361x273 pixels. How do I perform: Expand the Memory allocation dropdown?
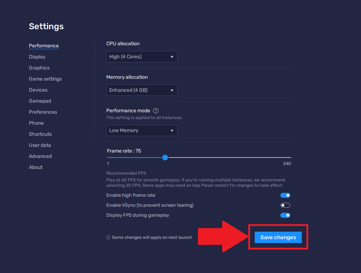pos(142,90)
